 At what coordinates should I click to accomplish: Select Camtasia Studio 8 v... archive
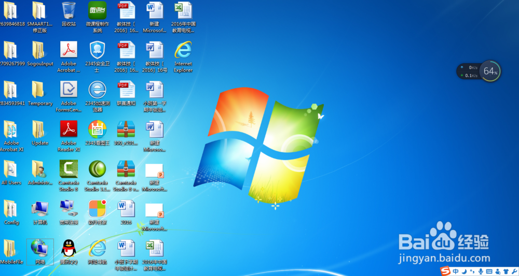126,176
